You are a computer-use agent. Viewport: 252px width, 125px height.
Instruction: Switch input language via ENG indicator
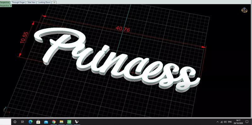230,122
